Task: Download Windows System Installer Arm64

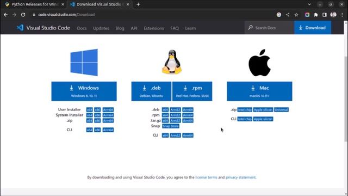Action: click(x=108, y=115)
